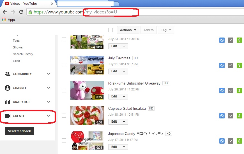
Task: Click checkmark icon for Caprese Salad Insalata
Action: coord(231,116)
